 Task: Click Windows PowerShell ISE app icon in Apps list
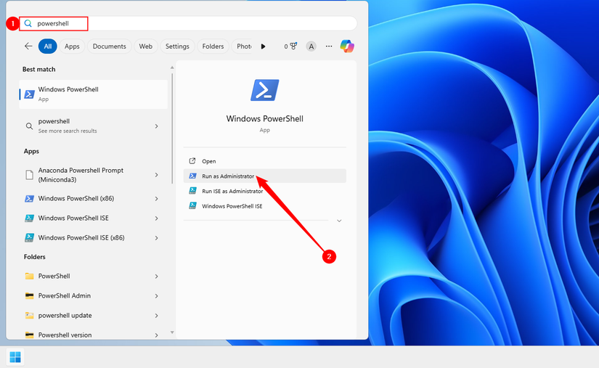30,218
